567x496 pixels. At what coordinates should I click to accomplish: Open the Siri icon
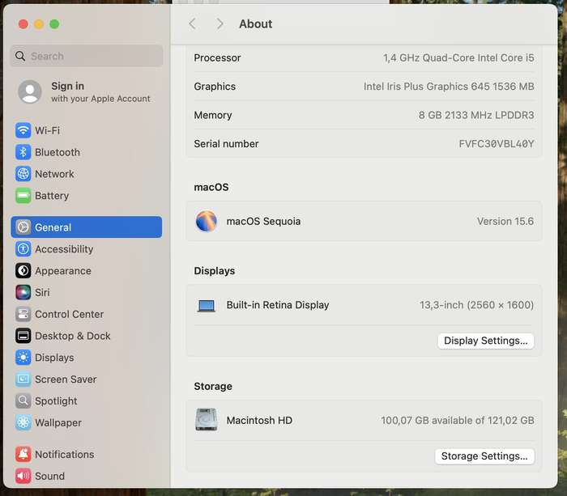coord(23,292)
